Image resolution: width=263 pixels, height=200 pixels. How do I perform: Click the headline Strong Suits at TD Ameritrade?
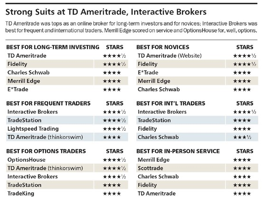point(106,12)
